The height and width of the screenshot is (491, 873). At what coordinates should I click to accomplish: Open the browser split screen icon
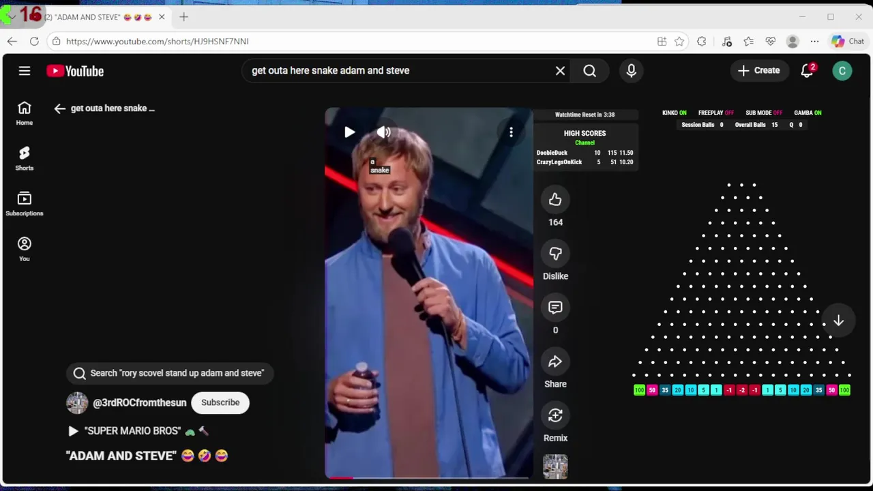point(662,42)
